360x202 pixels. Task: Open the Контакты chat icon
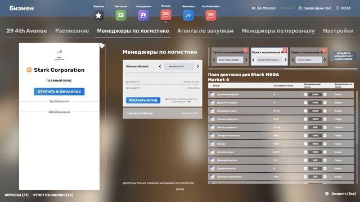pyautogui.click(x=121, y=15)
